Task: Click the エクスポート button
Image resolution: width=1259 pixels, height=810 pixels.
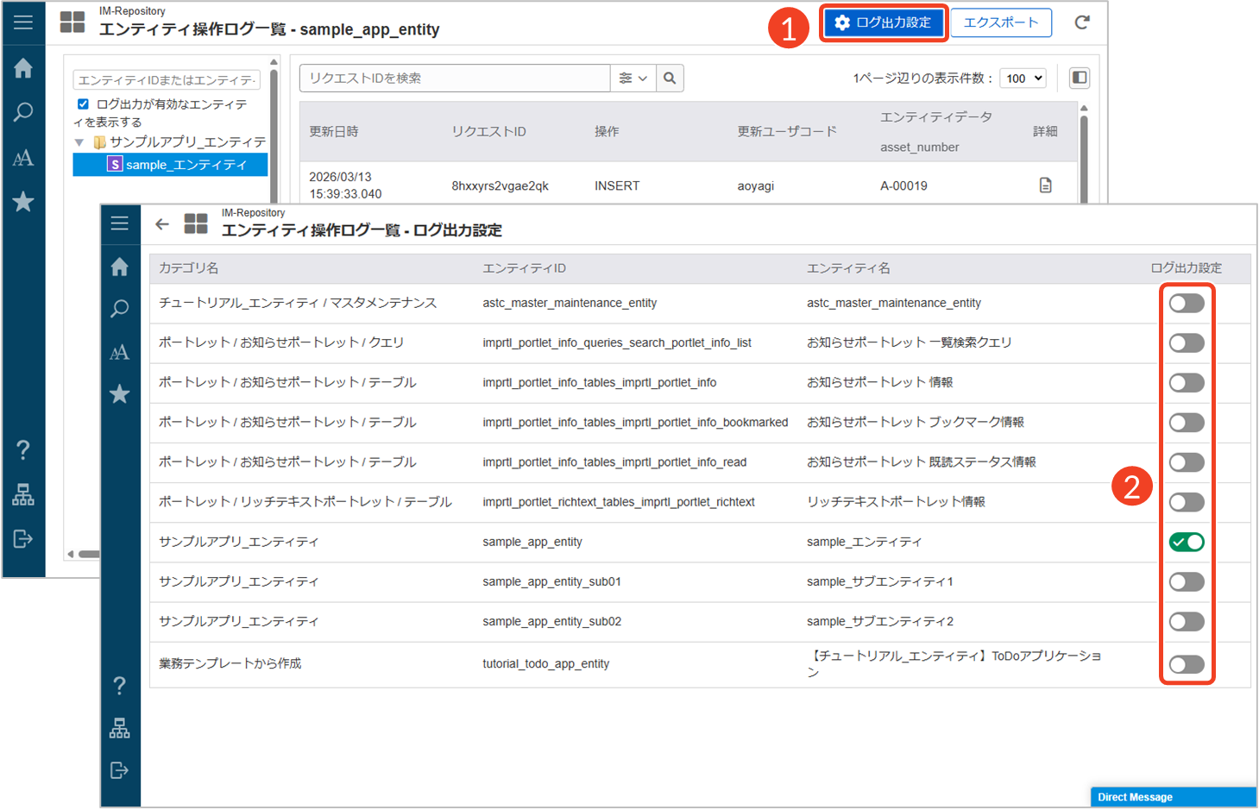Action: click(1001, 22)
